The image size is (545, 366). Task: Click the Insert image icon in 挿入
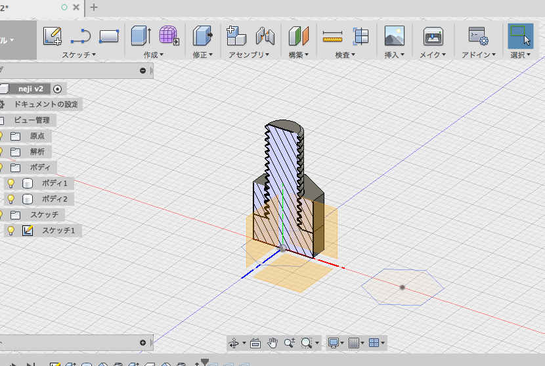[394, 35]
